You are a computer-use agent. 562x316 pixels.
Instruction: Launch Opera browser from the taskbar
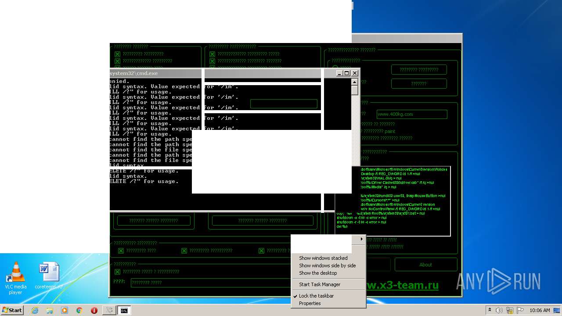click(94, 310)
